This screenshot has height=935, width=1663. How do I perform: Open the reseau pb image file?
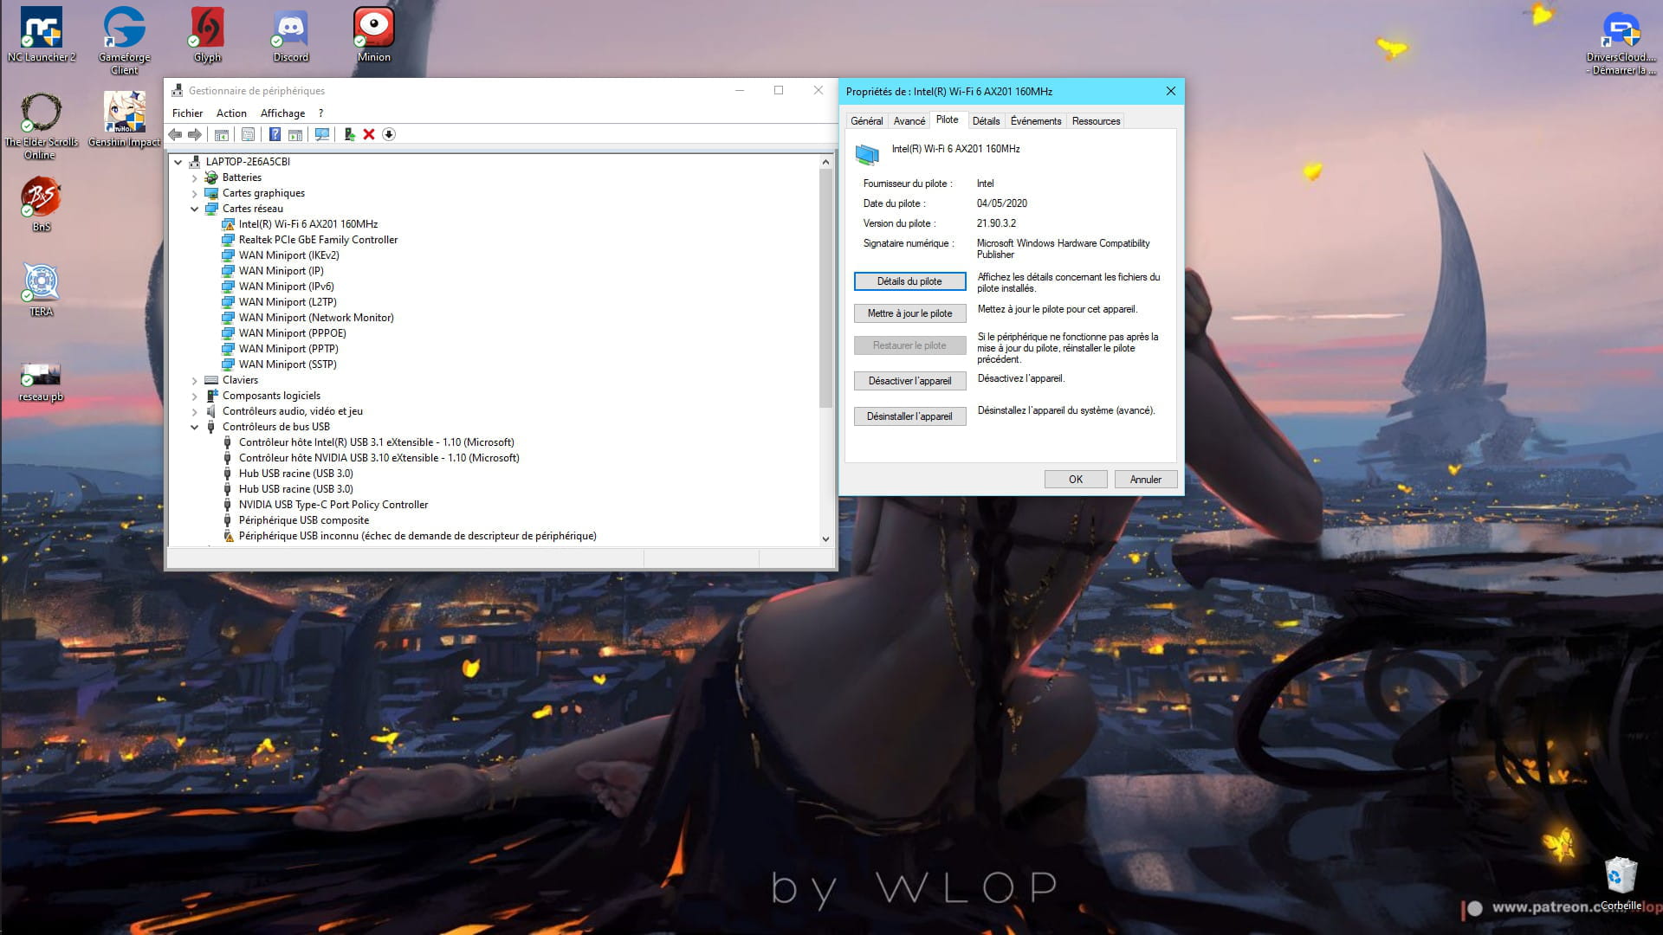pos(42,382)
